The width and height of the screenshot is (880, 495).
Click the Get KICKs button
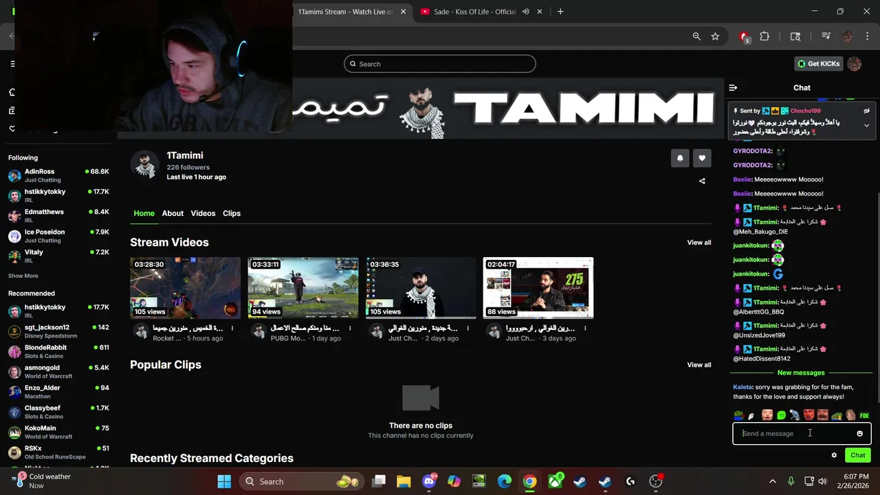818,64
